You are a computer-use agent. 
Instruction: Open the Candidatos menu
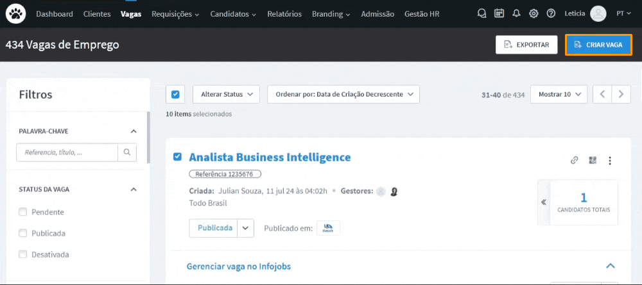pos(233,13)
